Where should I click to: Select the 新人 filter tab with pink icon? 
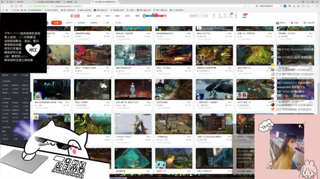119,23
